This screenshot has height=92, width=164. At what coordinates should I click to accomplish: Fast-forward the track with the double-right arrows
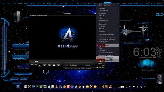pyautogui.click(x=59, y=65)
